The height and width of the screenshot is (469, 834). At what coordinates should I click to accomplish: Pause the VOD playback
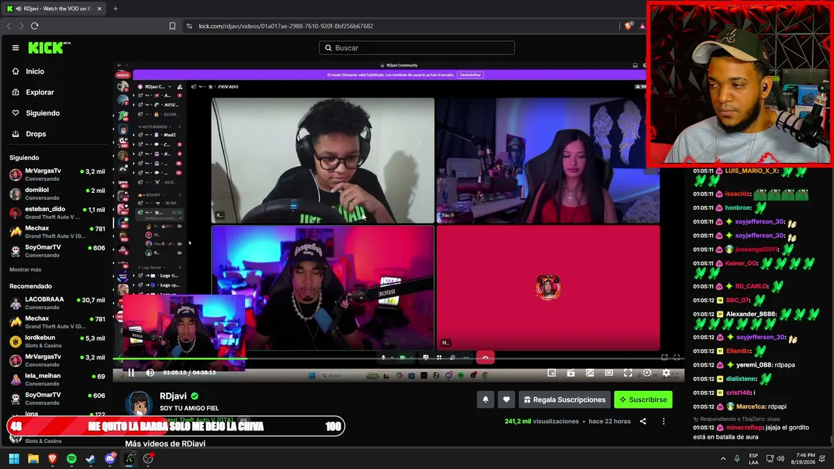(131, 373)
